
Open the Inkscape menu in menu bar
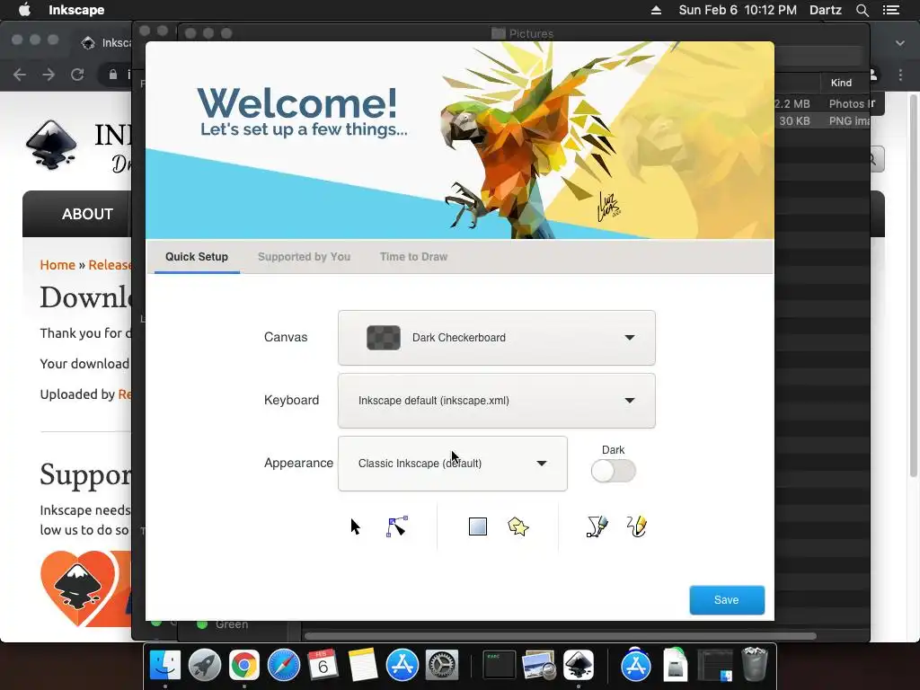click(x=76, y=10)
